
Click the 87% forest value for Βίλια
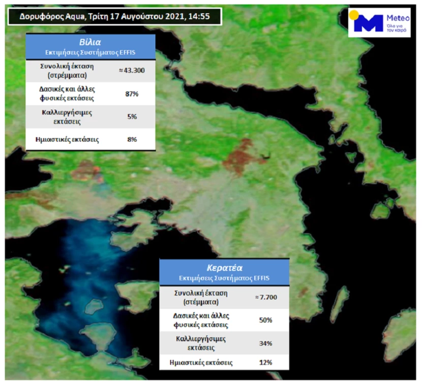[132, 93]
